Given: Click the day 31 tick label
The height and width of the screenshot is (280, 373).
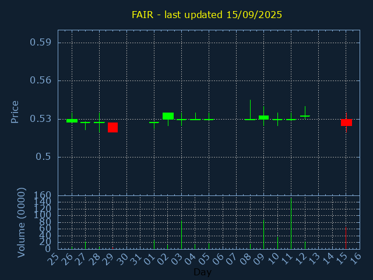Looking at the screenshot, I should (135, 259).
